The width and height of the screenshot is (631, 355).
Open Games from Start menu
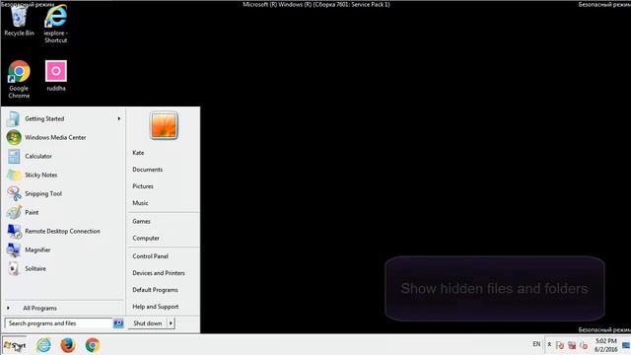click(x=141, y=221)
